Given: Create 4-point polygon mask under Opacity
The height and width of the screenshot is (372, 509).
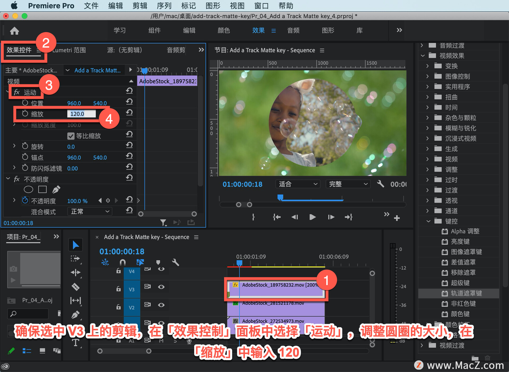Looking at the screenshot, I should pyautogui.click(x=42, y=189).
